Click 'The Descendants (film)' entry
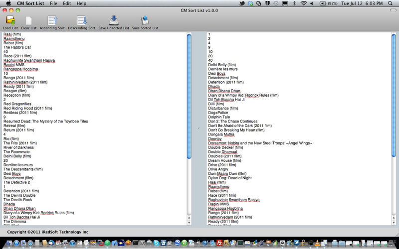The width and height of the screenshot is (399, 249). point(23,169)
